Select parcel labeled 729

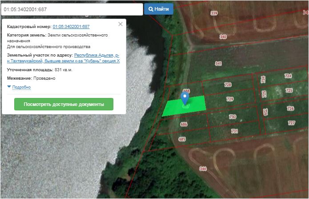(229, 99)
